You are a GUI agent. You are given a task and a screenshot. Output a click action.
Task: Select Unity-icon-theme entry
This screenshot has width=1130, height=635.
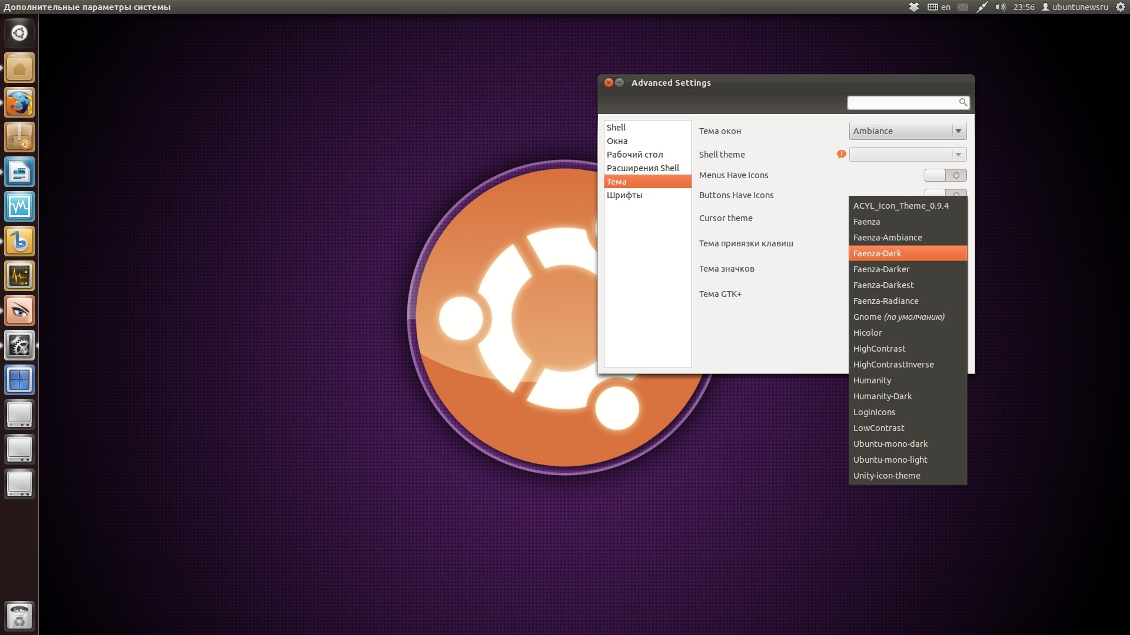(908, 476)
